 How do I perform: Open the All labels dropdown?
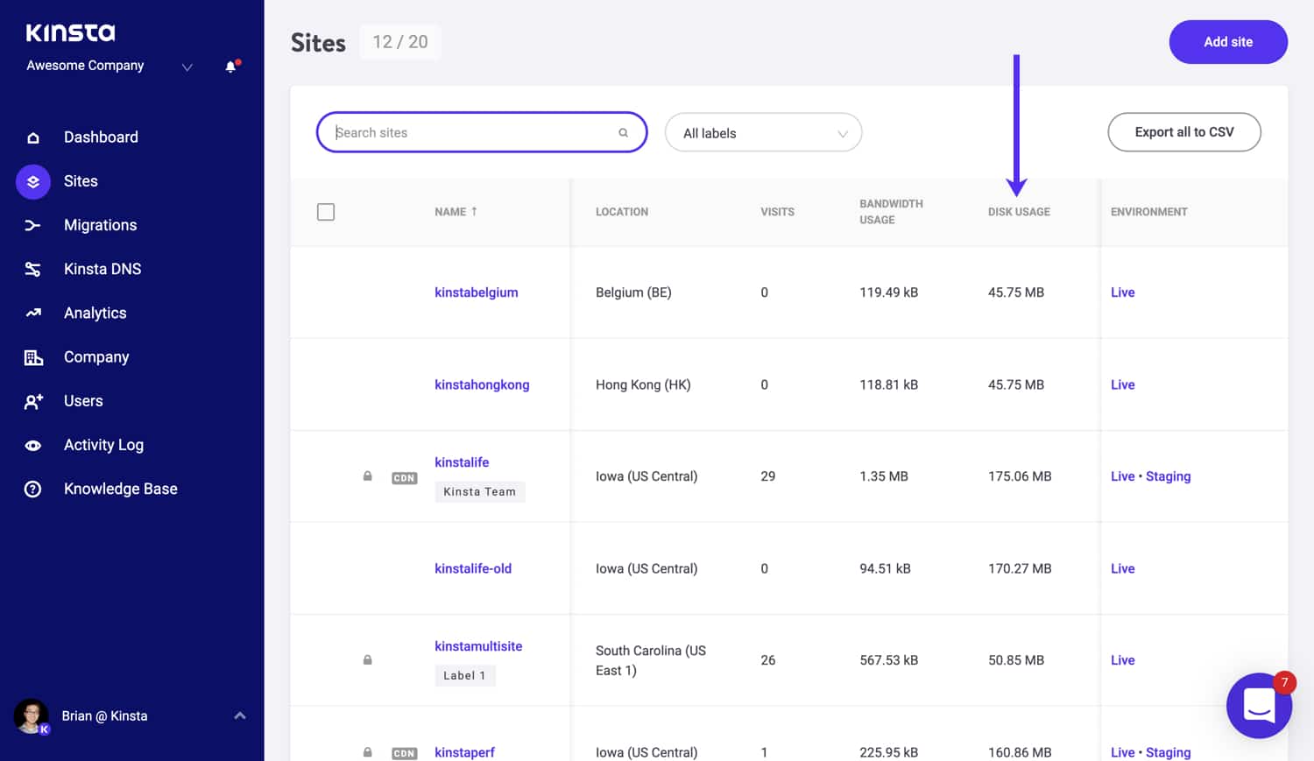762,132
